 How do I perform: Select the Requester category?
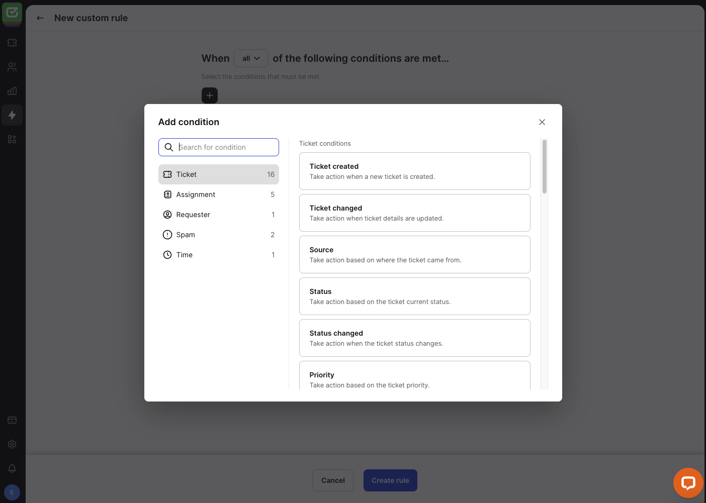click(219, 215)
